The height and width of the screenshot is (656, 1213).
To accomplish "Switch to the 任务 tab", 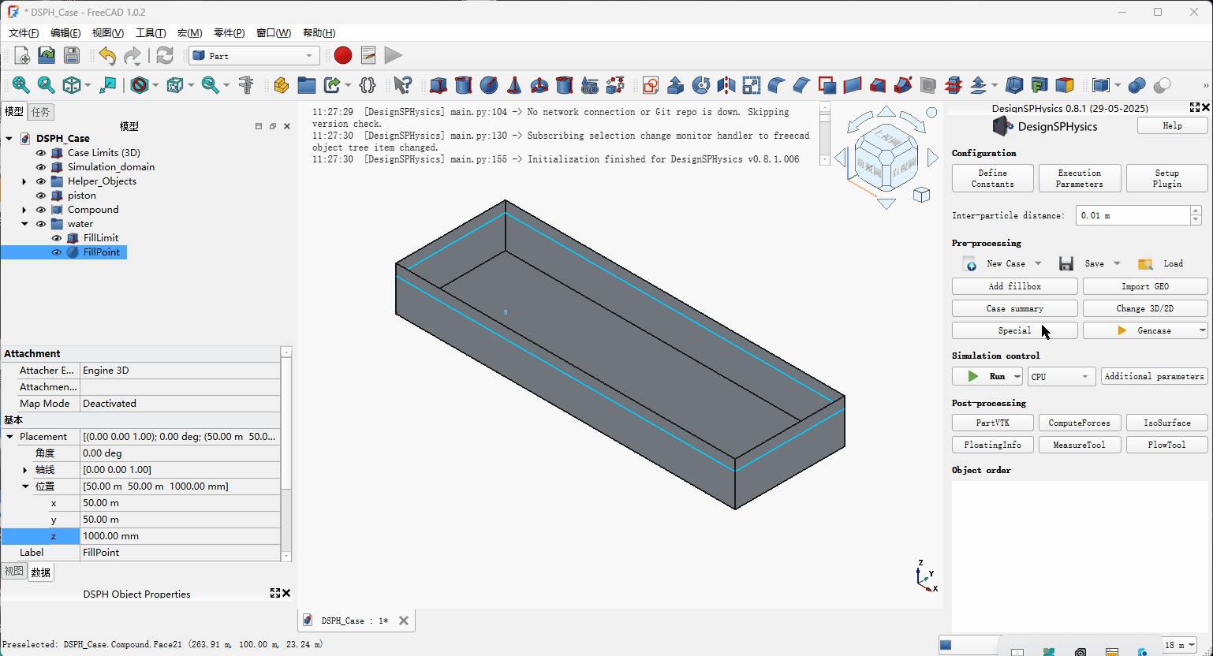I will point(40,112).
